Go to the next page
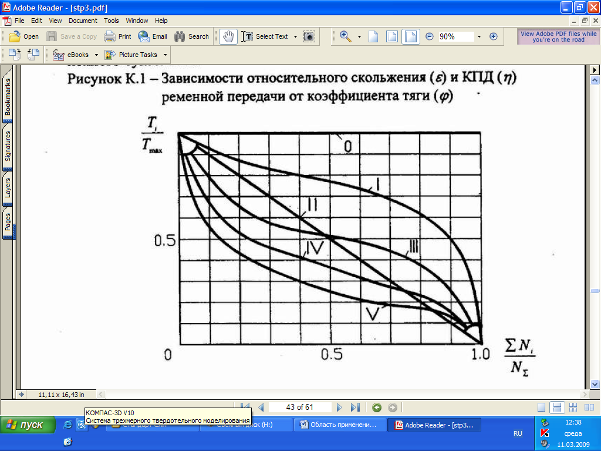 point(339,408)
